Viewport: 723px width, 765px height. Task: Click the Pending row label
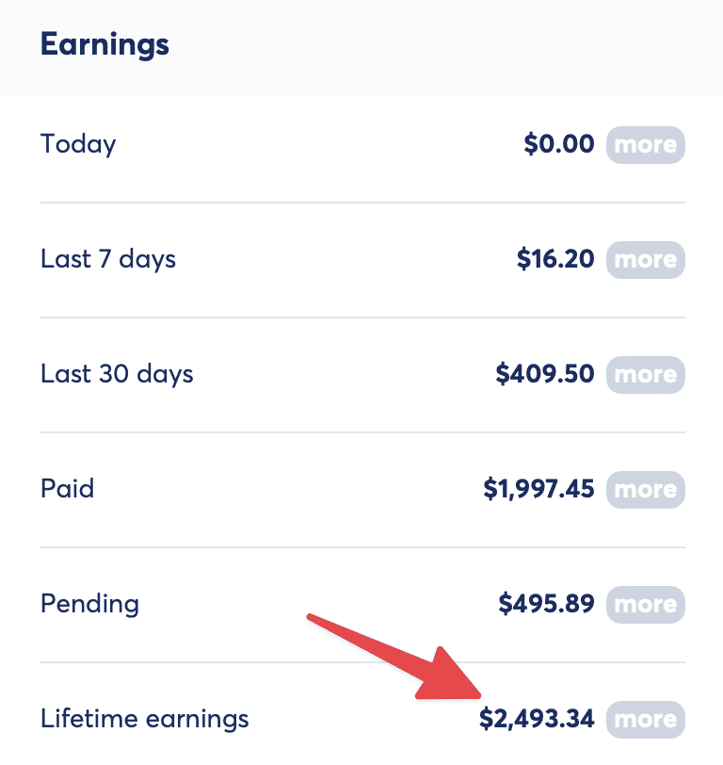point(89,604)
